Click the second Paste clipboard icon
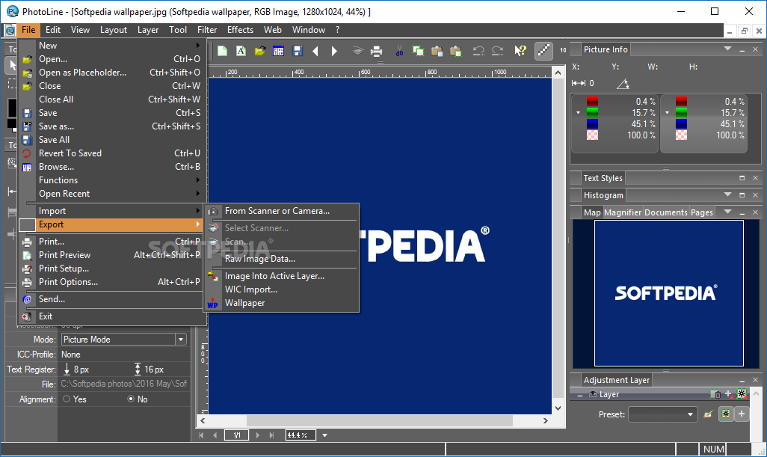The image size is (767, 457). (455, 51)
